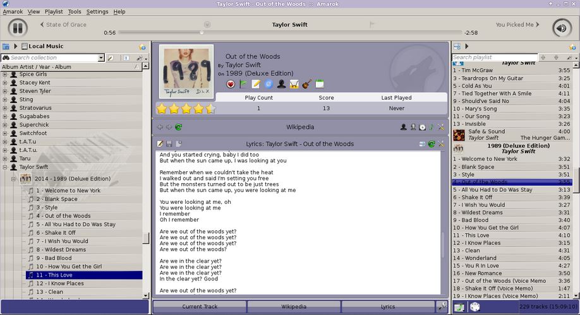Switch to the Lyrics applet button

[x=388, y=307]
